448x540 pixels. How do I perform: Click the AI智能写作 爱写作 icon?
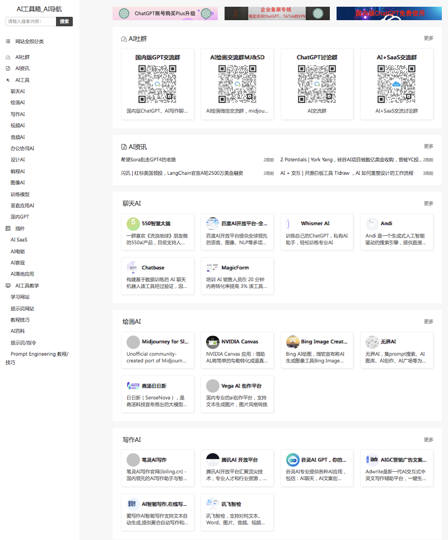[133, 504]
